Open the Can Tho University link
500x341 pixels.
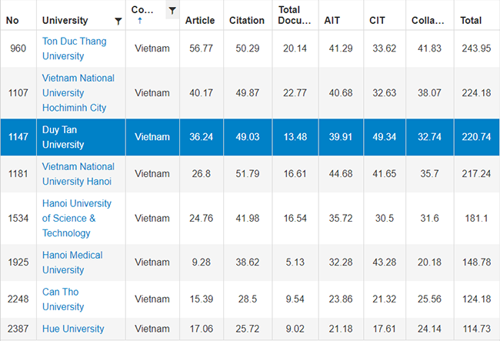[62, 299]
